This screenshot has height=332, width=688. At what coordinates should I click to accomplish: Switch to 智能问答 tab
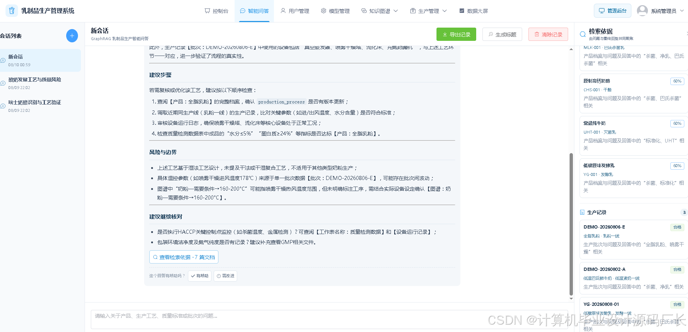coord(254,11)
